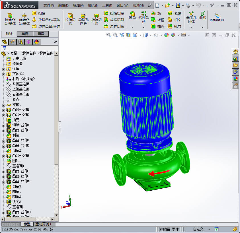Expand more FeatureManager tabs chevron

tap(56, 42)
